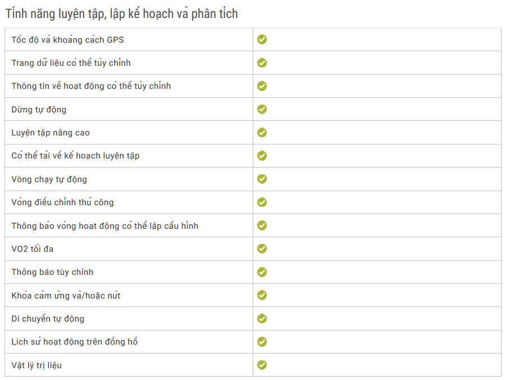Image resolution: width=505 pixels, height=380 pixels.
Task: Click the Dừng tự động feature label
Action: [x=39, y=110]
